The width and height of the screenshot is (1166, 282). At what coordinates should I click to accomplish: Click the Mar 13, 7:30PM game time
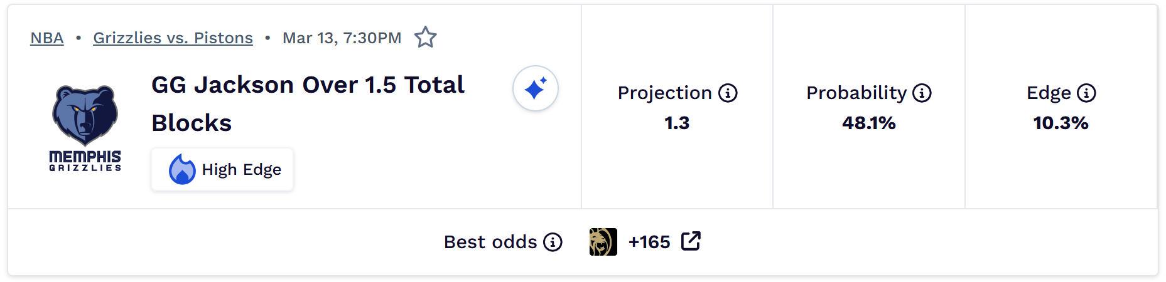click(x=342, y=38)
